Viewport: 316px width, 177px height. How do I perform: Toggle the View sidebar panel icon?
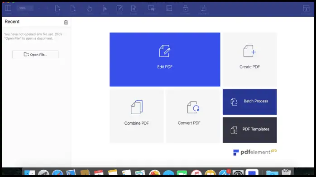coord(8,8)
